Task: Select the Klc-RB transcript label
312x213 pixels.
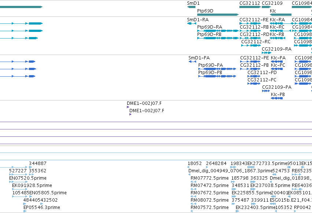Action: [277, 34]
